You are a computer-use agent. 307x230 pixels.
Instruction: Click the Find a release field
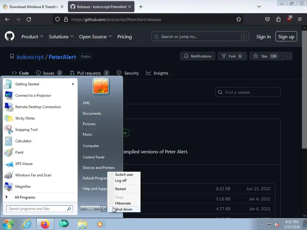[248, 92]
